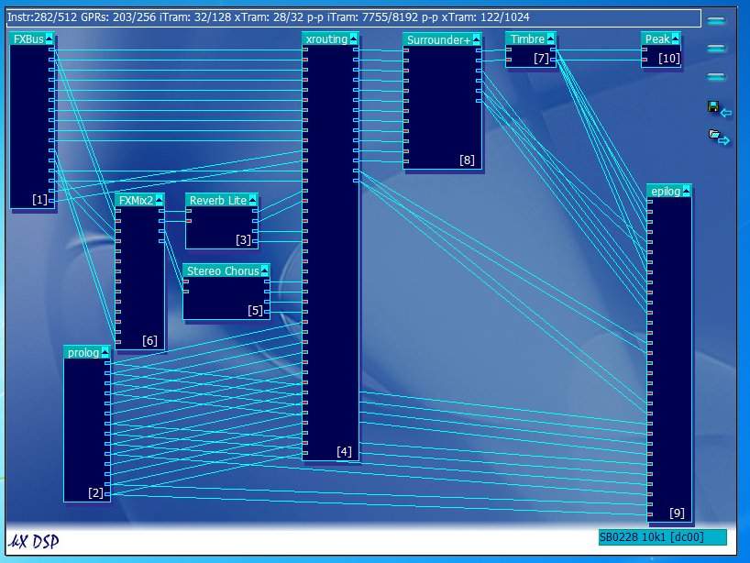The width and height of the screenshot is (750, 563).
Task: Click the upper input pin of Reverb Lite
Action: pos(189,211)
